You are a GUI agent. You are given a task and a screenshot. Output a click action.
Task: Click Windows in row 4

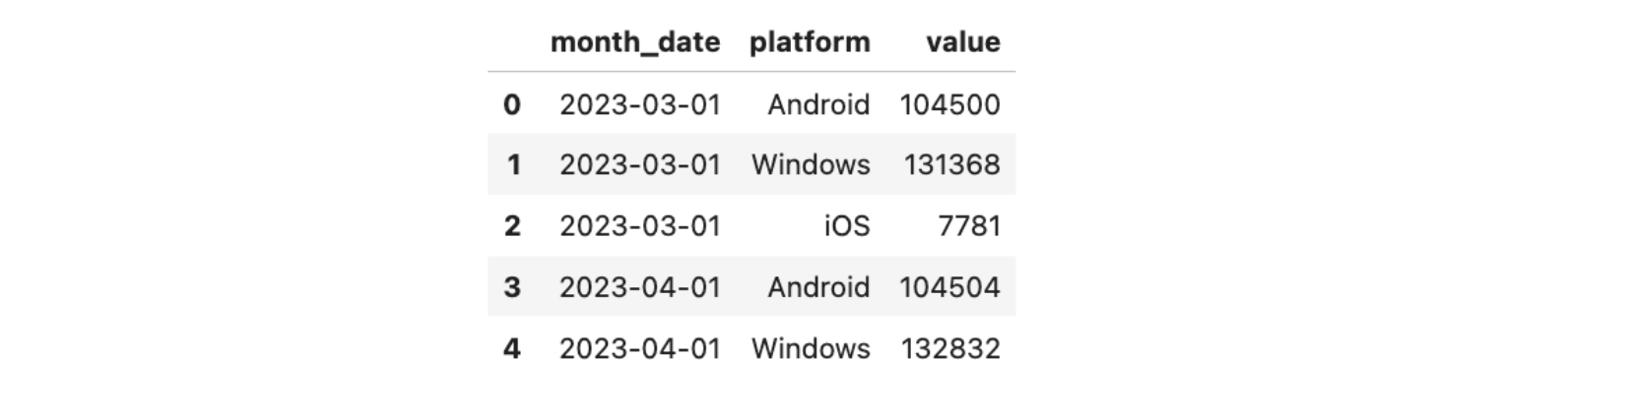[x=811, y=348]
